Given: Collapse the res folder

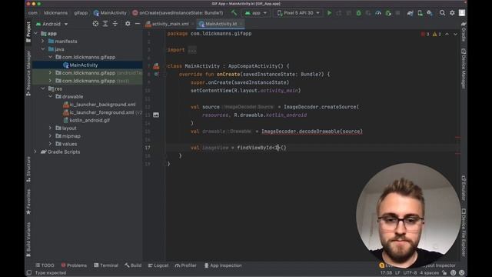Looking at the screenshot, I should point(43,88).
